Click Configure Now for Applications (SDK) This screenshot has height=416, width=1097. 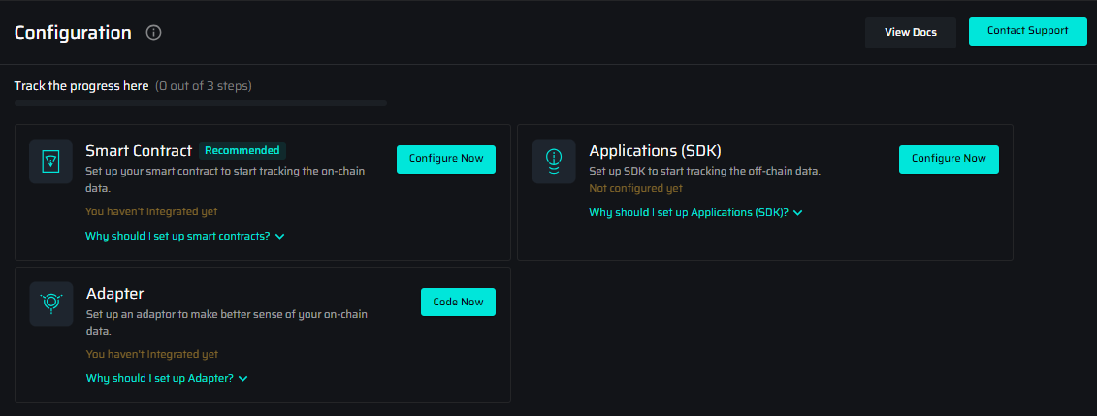point(948,159)
